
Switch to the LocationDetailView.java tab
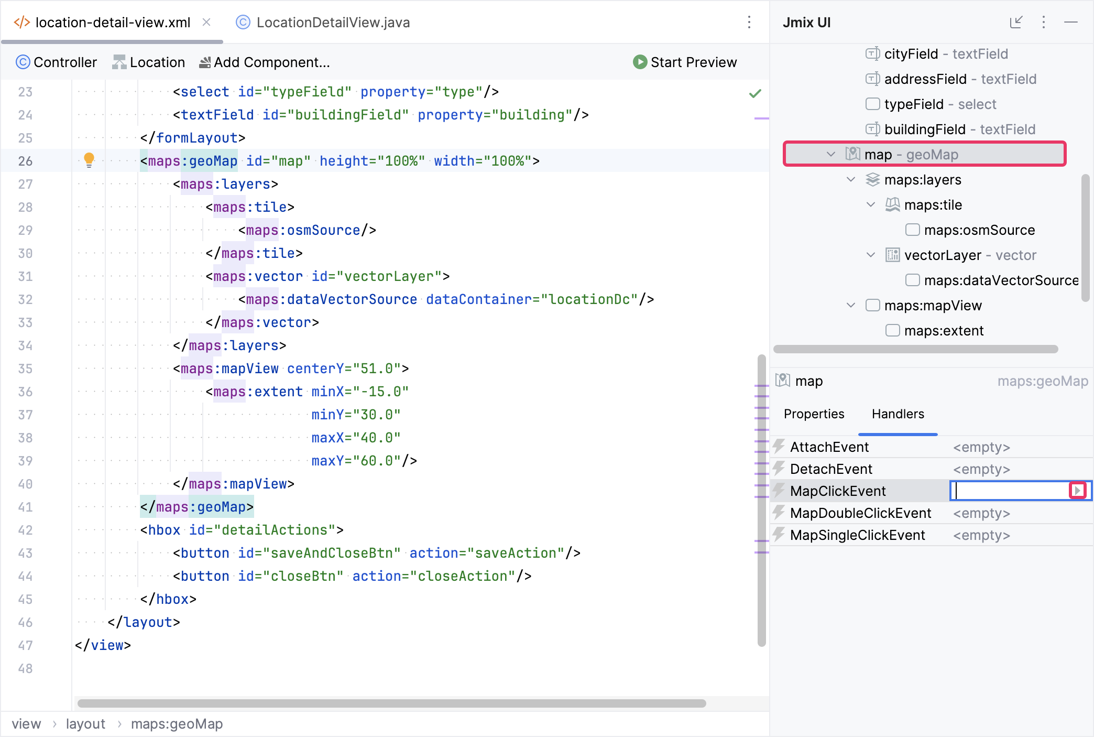(333, 22)
